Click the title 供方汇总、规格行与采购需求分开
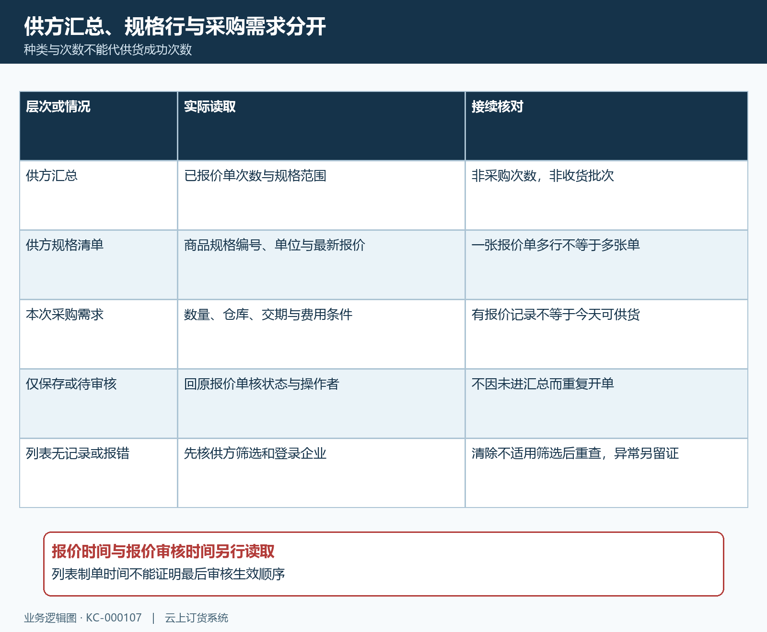The width and height of the screenshot is (767, 632). pos(175,26)
